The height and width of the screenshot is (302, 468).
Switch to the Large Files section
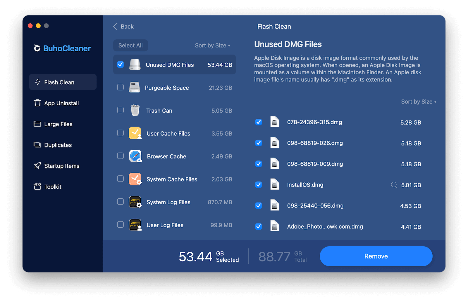pos(58,124)
